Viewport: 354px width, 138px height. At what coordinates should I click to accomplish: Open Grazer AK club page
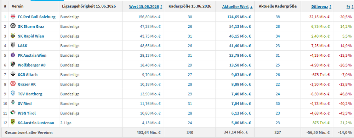point(27,84)
